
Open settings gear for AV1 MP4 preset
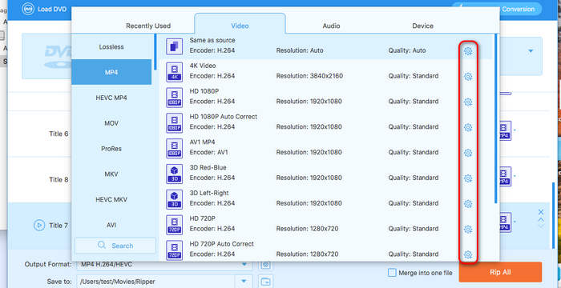point(468,153)
